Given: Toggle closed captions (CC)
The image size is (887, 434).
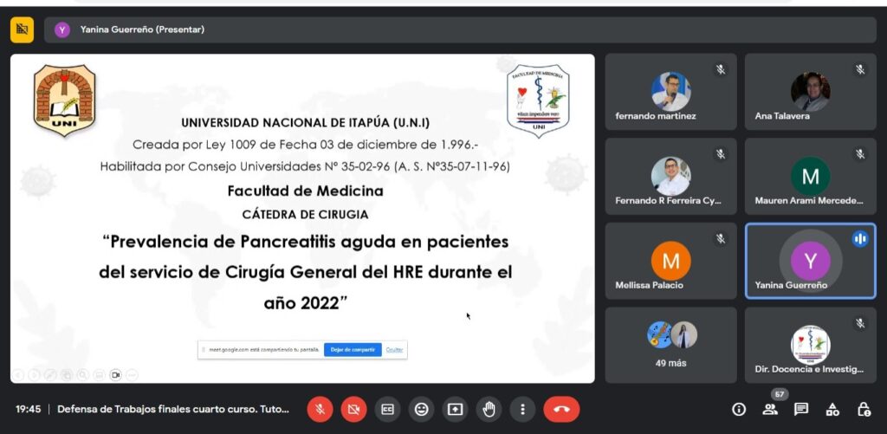Looking at the screenshot, I should click(x=387, y=409).
